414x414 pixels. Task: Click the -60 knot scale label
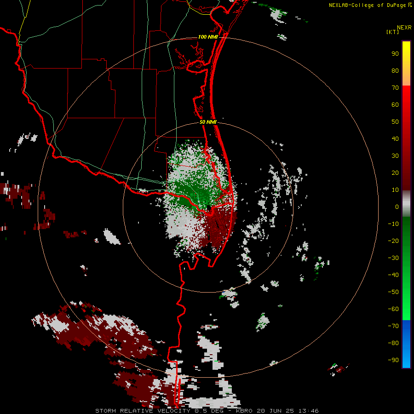coord(393,309)
